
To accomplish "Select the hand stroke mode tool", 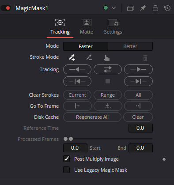I will click(x=106, y=58).
